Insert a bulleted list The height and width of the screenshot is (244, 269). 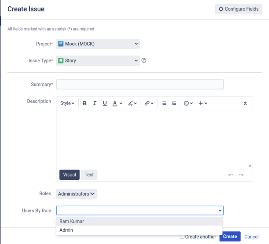164,103
